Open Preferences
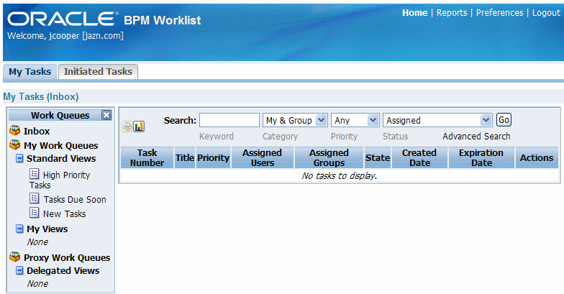The width and height of the screenshot is (564, 294). click(x=499, y=13)
